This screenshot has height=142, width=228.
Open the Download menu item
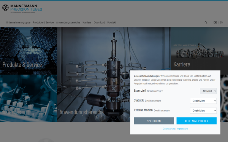point(99,22)
